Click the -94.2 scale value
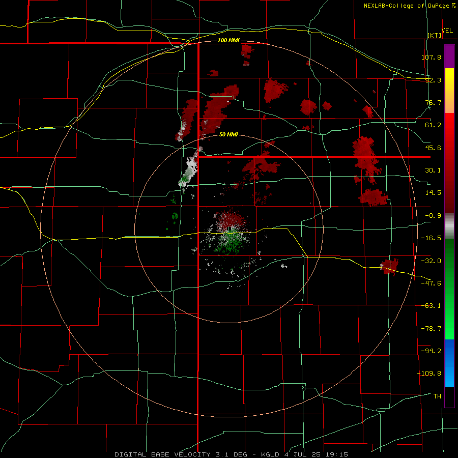Viewport: 458px width, 458px height. [x=431, y=351]
